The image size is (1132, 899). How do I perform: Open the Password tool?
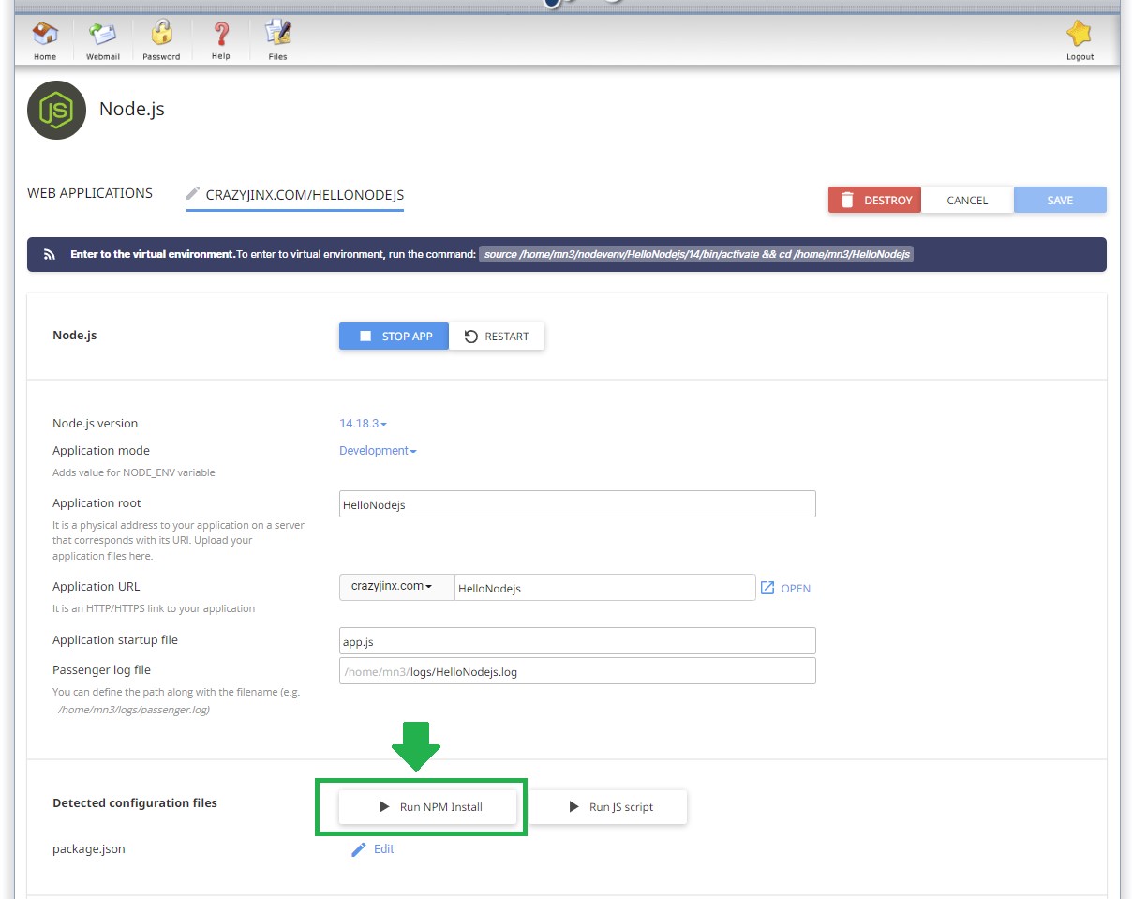point(161,37)
